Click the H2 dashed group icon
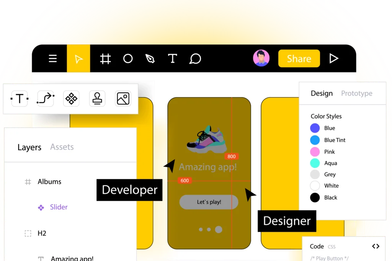 click(28, 233)
